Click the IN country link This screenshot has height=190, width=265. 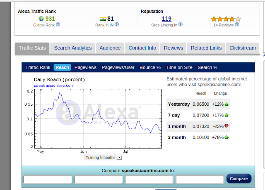click(111, 25)
